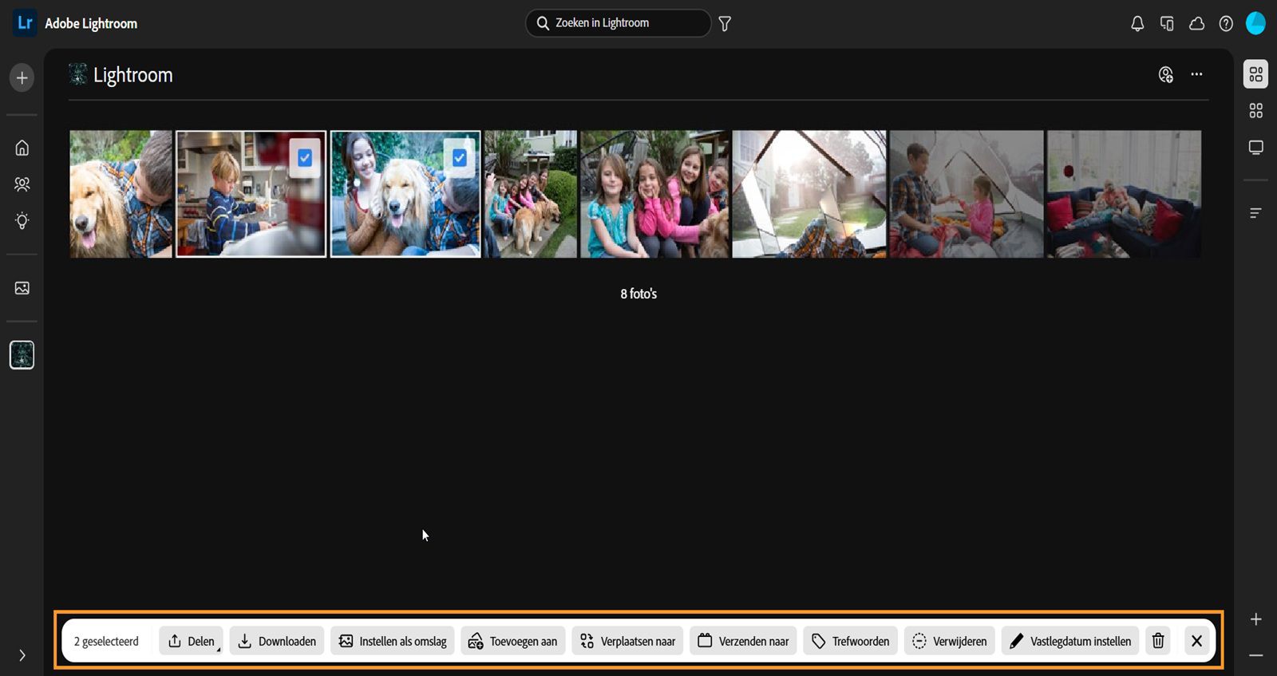
Task: Open the sort order icon
Action: tap(1256, 213)
